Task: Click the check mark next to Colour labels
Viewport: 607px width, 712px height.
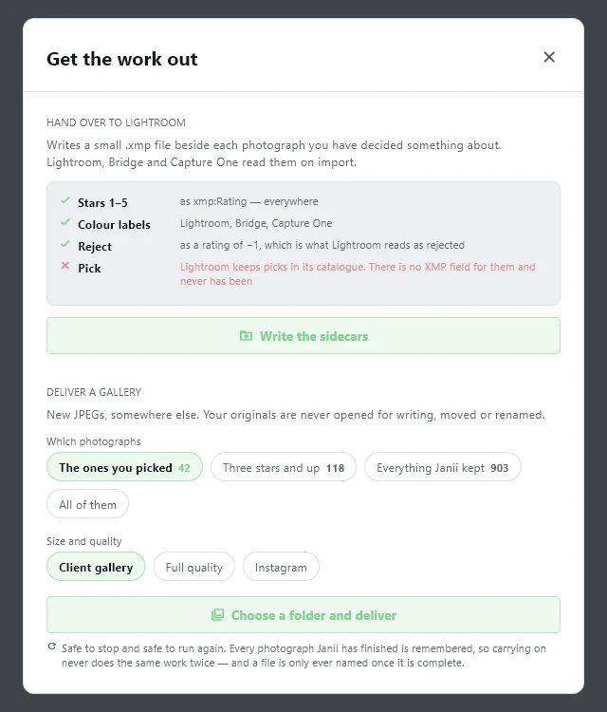Action: click(65, 222)
